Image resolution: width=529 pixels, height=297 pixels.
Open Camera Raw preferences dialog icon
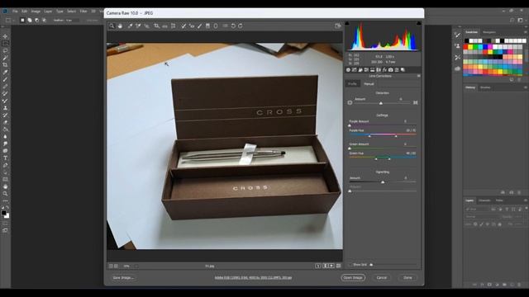225,26
